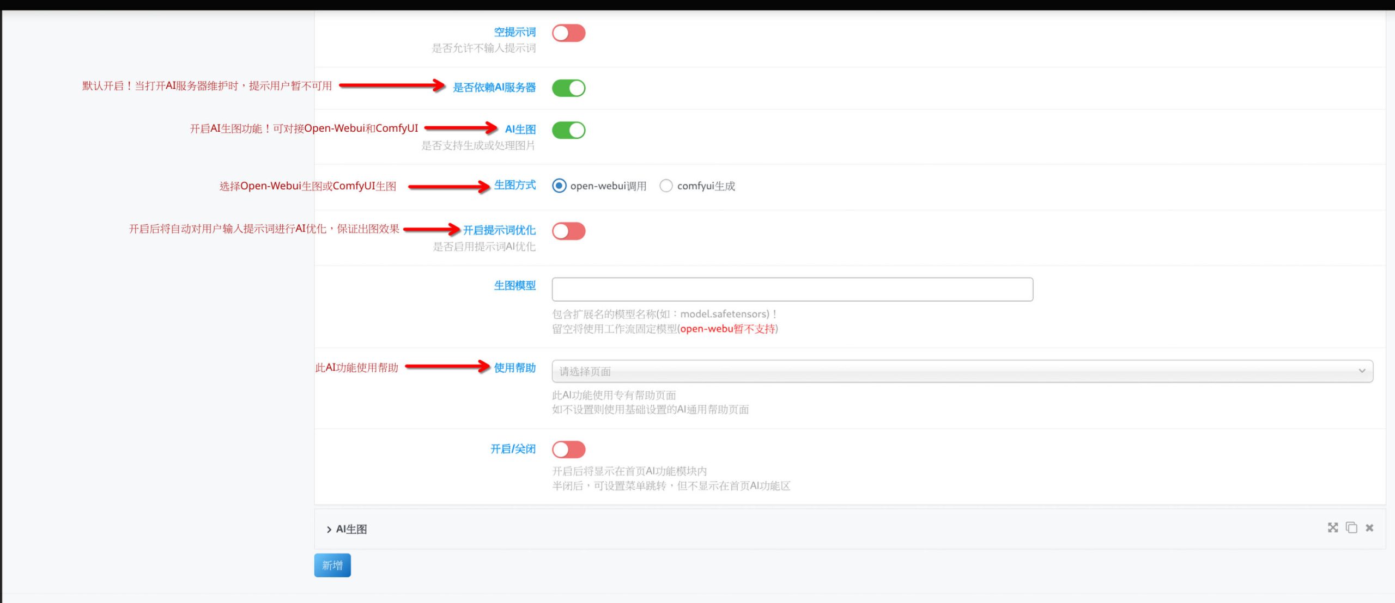Screen dimensions: 1395x603
Task: Click the 生图方式 field label
Action: [x=514, y=185]
